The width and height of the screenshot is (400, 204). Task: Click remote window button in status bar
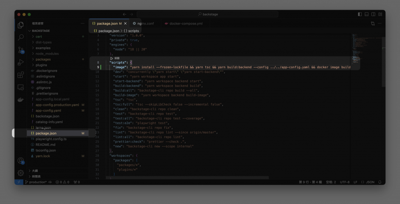tap(19, 182)
